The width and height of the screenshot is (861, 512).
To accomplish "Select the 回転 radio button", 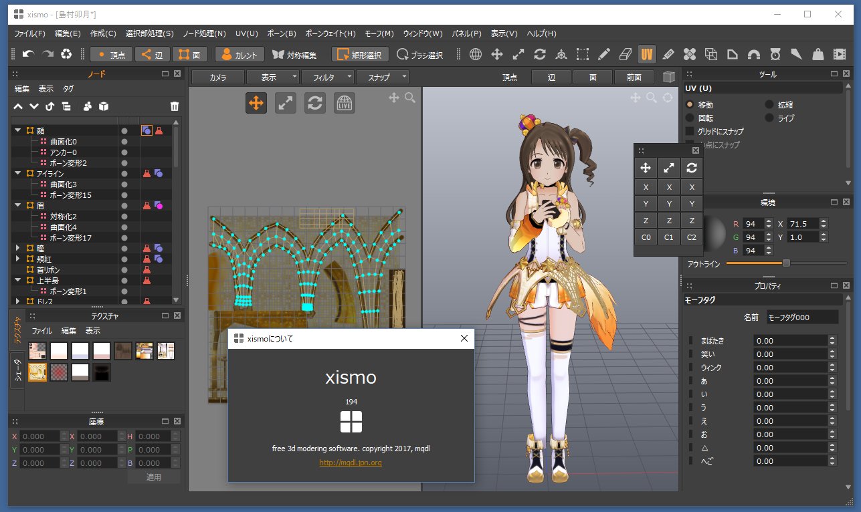I will (x=690, y=118).
